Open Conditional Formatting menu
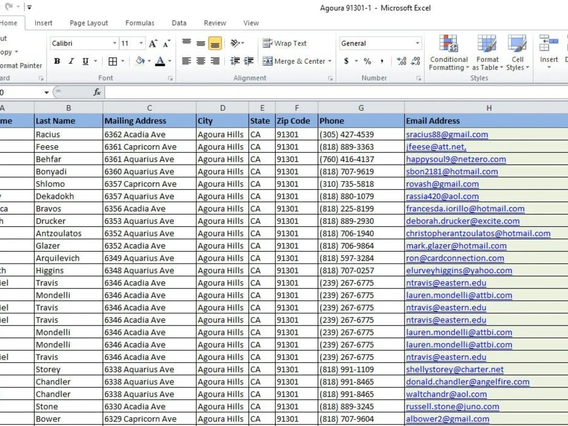 pos(449,53)
